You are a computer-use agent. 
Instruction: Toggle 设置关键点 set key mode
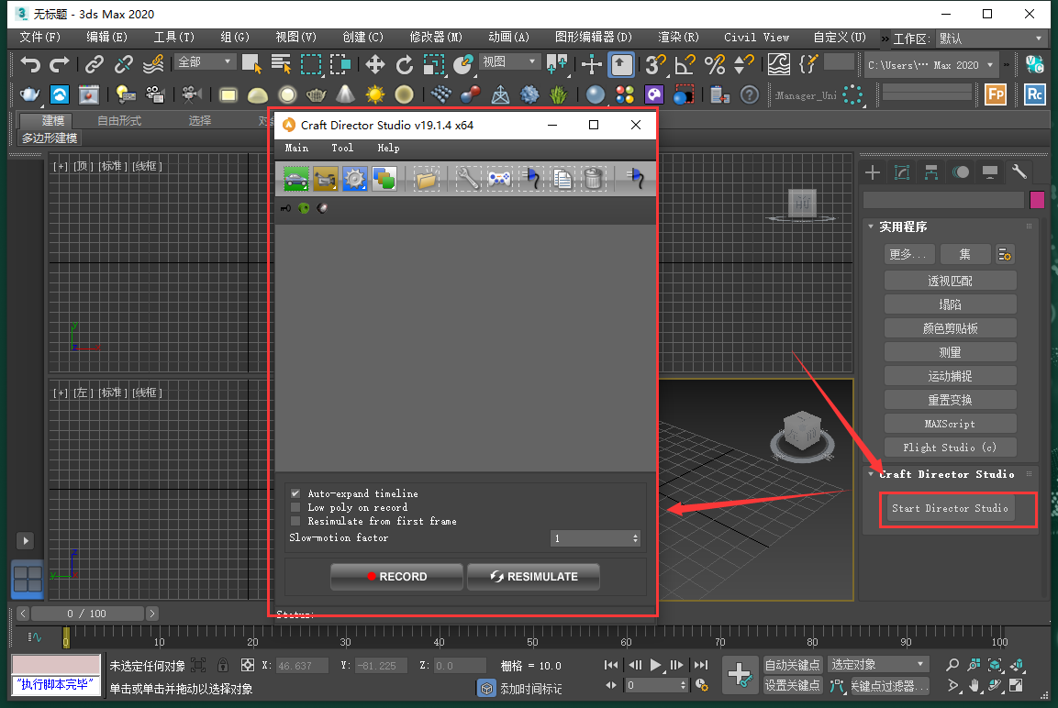[x=792, y=685]
